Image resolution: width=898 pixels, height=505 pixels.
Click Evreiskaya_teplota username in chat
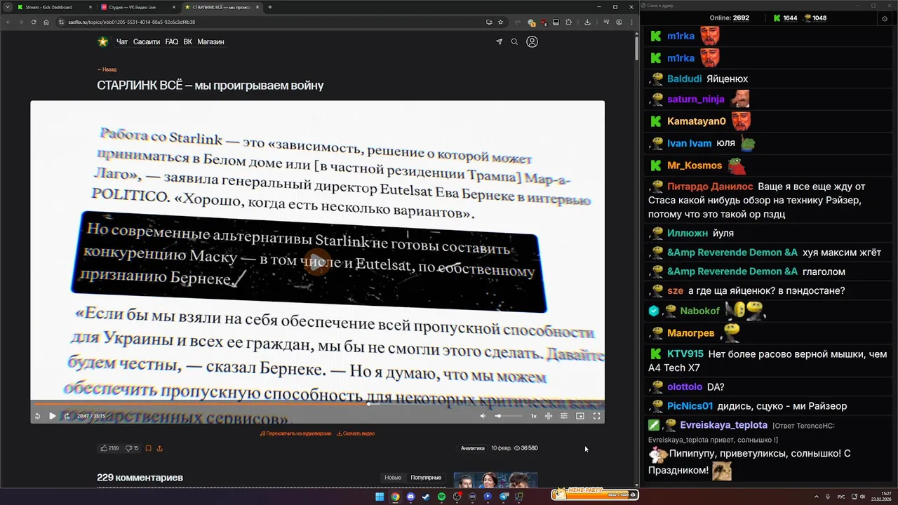coord(724,425)
